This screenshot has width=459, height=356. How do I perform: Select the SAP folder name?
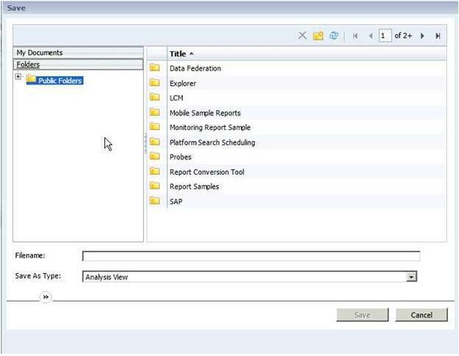click(x=176, y=202)
